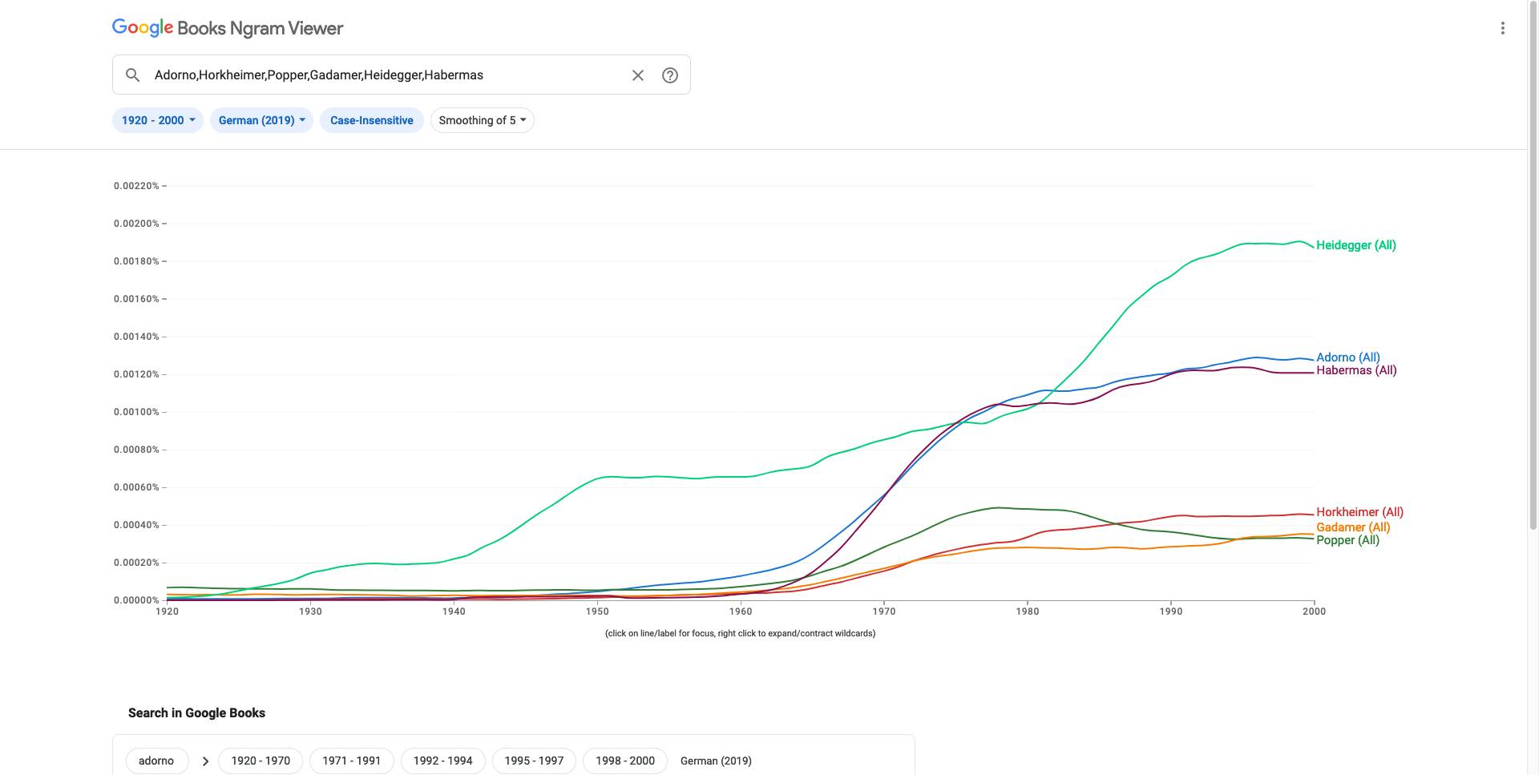Image resolution: width=1539 pixels, height=775 pixels.
Task: Focus the Gadamer (All) line label
Action: 1353,527
